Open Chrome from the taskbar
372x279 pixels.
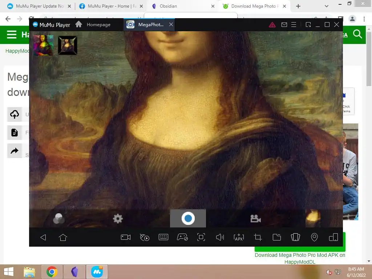52,272
